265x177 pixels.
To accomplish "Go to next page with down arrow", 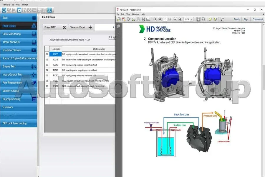I will point(160,19).
